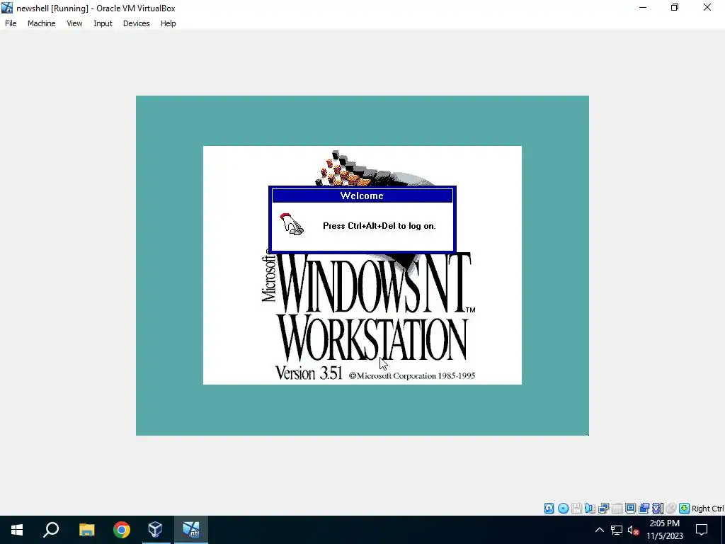Open the Input menu
Screen dimensions: 725x544
tap(103, 23)
